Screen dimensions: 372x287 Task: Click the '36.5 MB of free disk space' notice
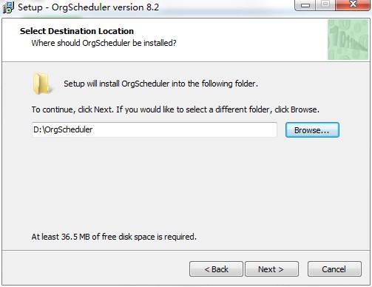click(114, 237)
